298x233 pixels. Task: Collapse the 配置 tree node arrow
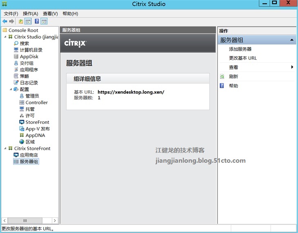click(x=11, y=89)
